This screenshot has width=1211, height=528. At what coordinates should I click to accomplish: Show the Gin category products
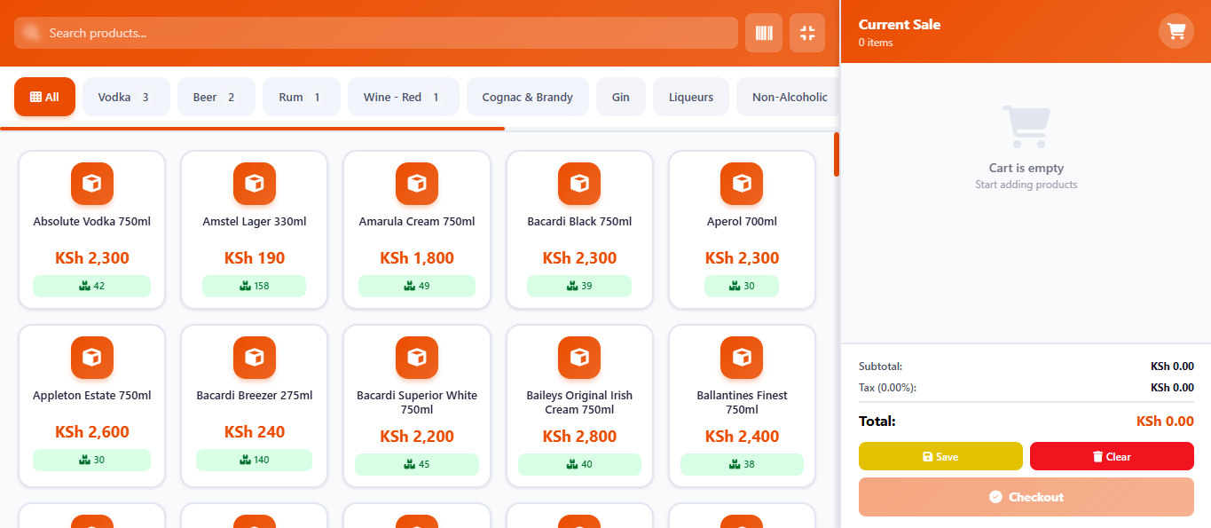point(620,97)
